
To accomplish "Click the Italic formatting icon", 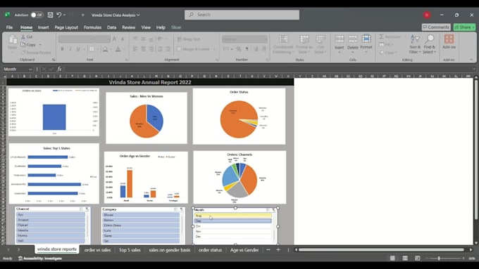I will tap(70, 49).
